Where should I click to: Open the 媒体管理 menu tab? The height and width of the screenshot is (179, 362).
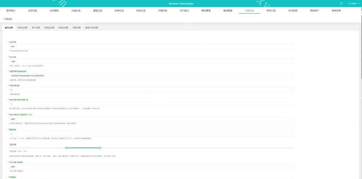(206, 11)
